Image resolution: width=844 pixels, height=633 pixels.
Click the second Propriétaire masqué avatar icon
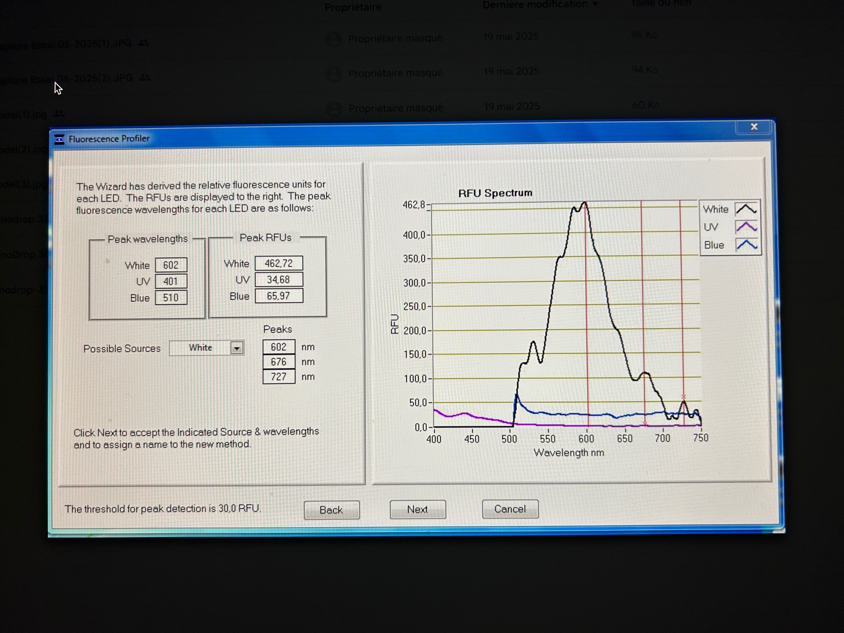coord(334,74)
